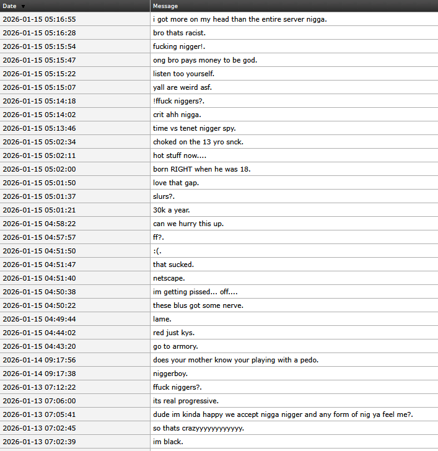This screenshot has width=438, height=451.
Task: Click the message "bro thats racist."
Action: [179, 33]
